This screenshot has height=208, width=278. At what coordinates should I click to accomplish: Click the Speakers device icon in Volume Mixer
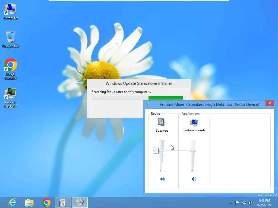click(162, 122)
